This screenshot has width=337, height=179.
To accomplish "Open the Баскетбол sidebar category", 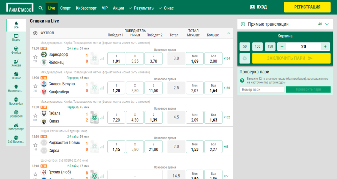I will 16,101.
